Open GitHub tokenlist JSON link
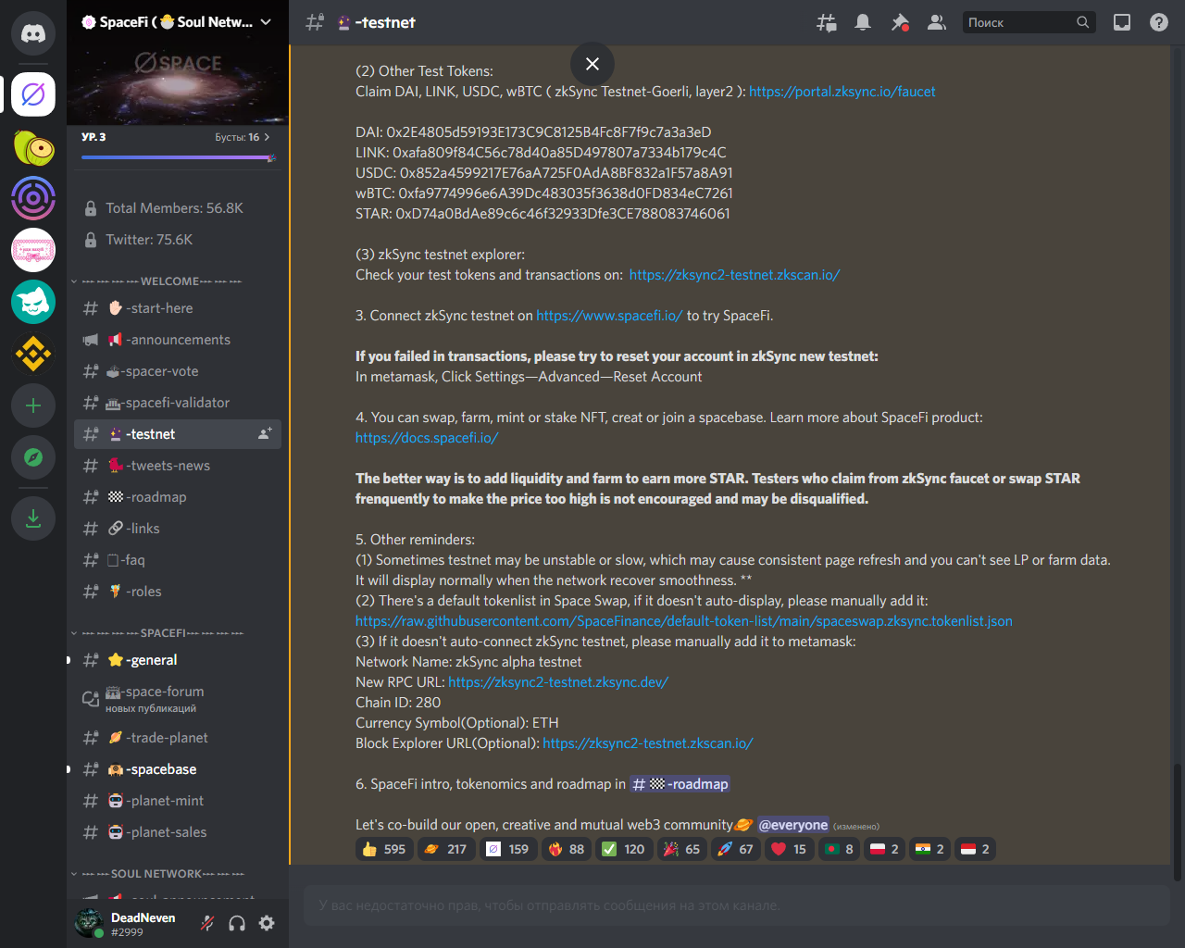 [684, 621]
